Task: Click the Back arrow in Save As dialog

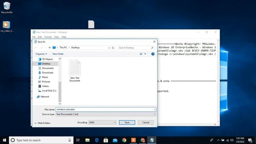Action: pyautogui.click(x=36, y=48)
